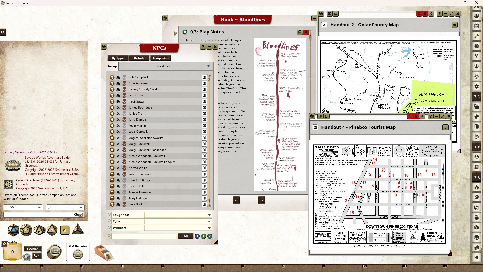
Task: Open the calendar sidebar icon
Action: (477, 26)
